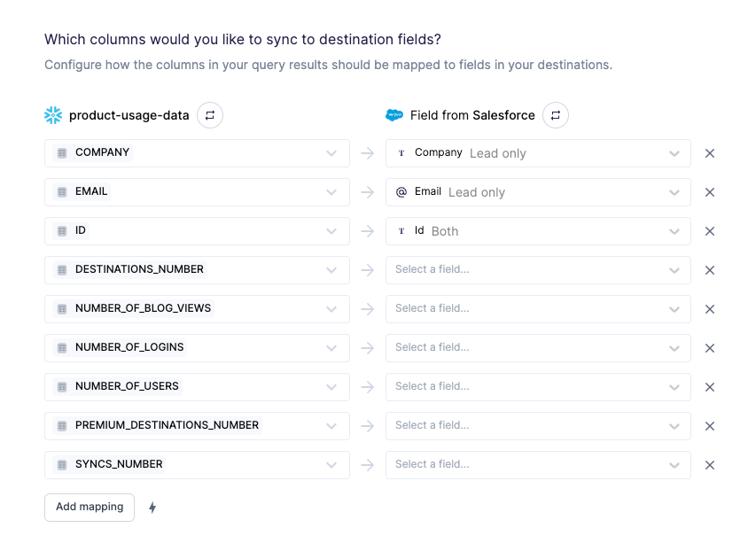Change the mapped Email field via its dropdown
The width and height of the screenshot is (748, 551).
coord(674,191)
